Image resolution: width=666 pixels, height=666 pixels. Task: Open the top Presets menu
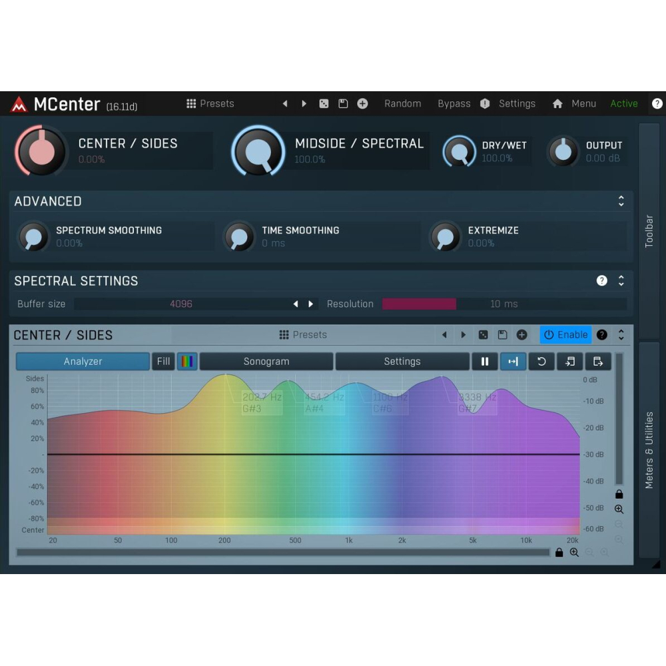pos(210,104)
